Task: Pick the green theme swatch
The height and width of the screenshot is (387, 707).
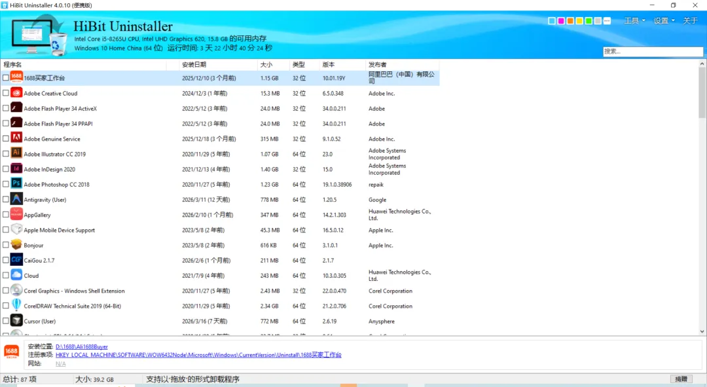Action: click(589, 21)
